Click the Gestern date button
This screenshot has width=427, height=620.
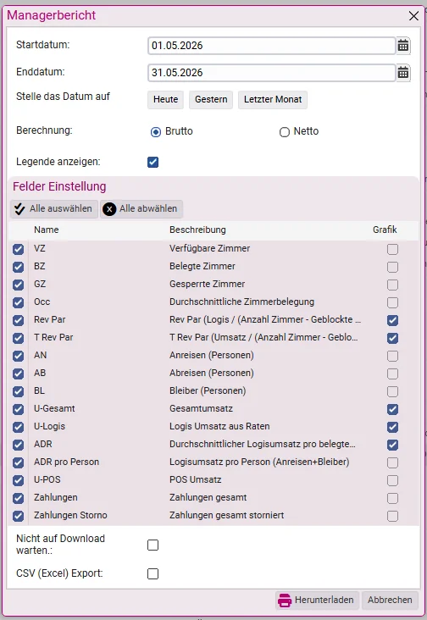pos(211,99)
